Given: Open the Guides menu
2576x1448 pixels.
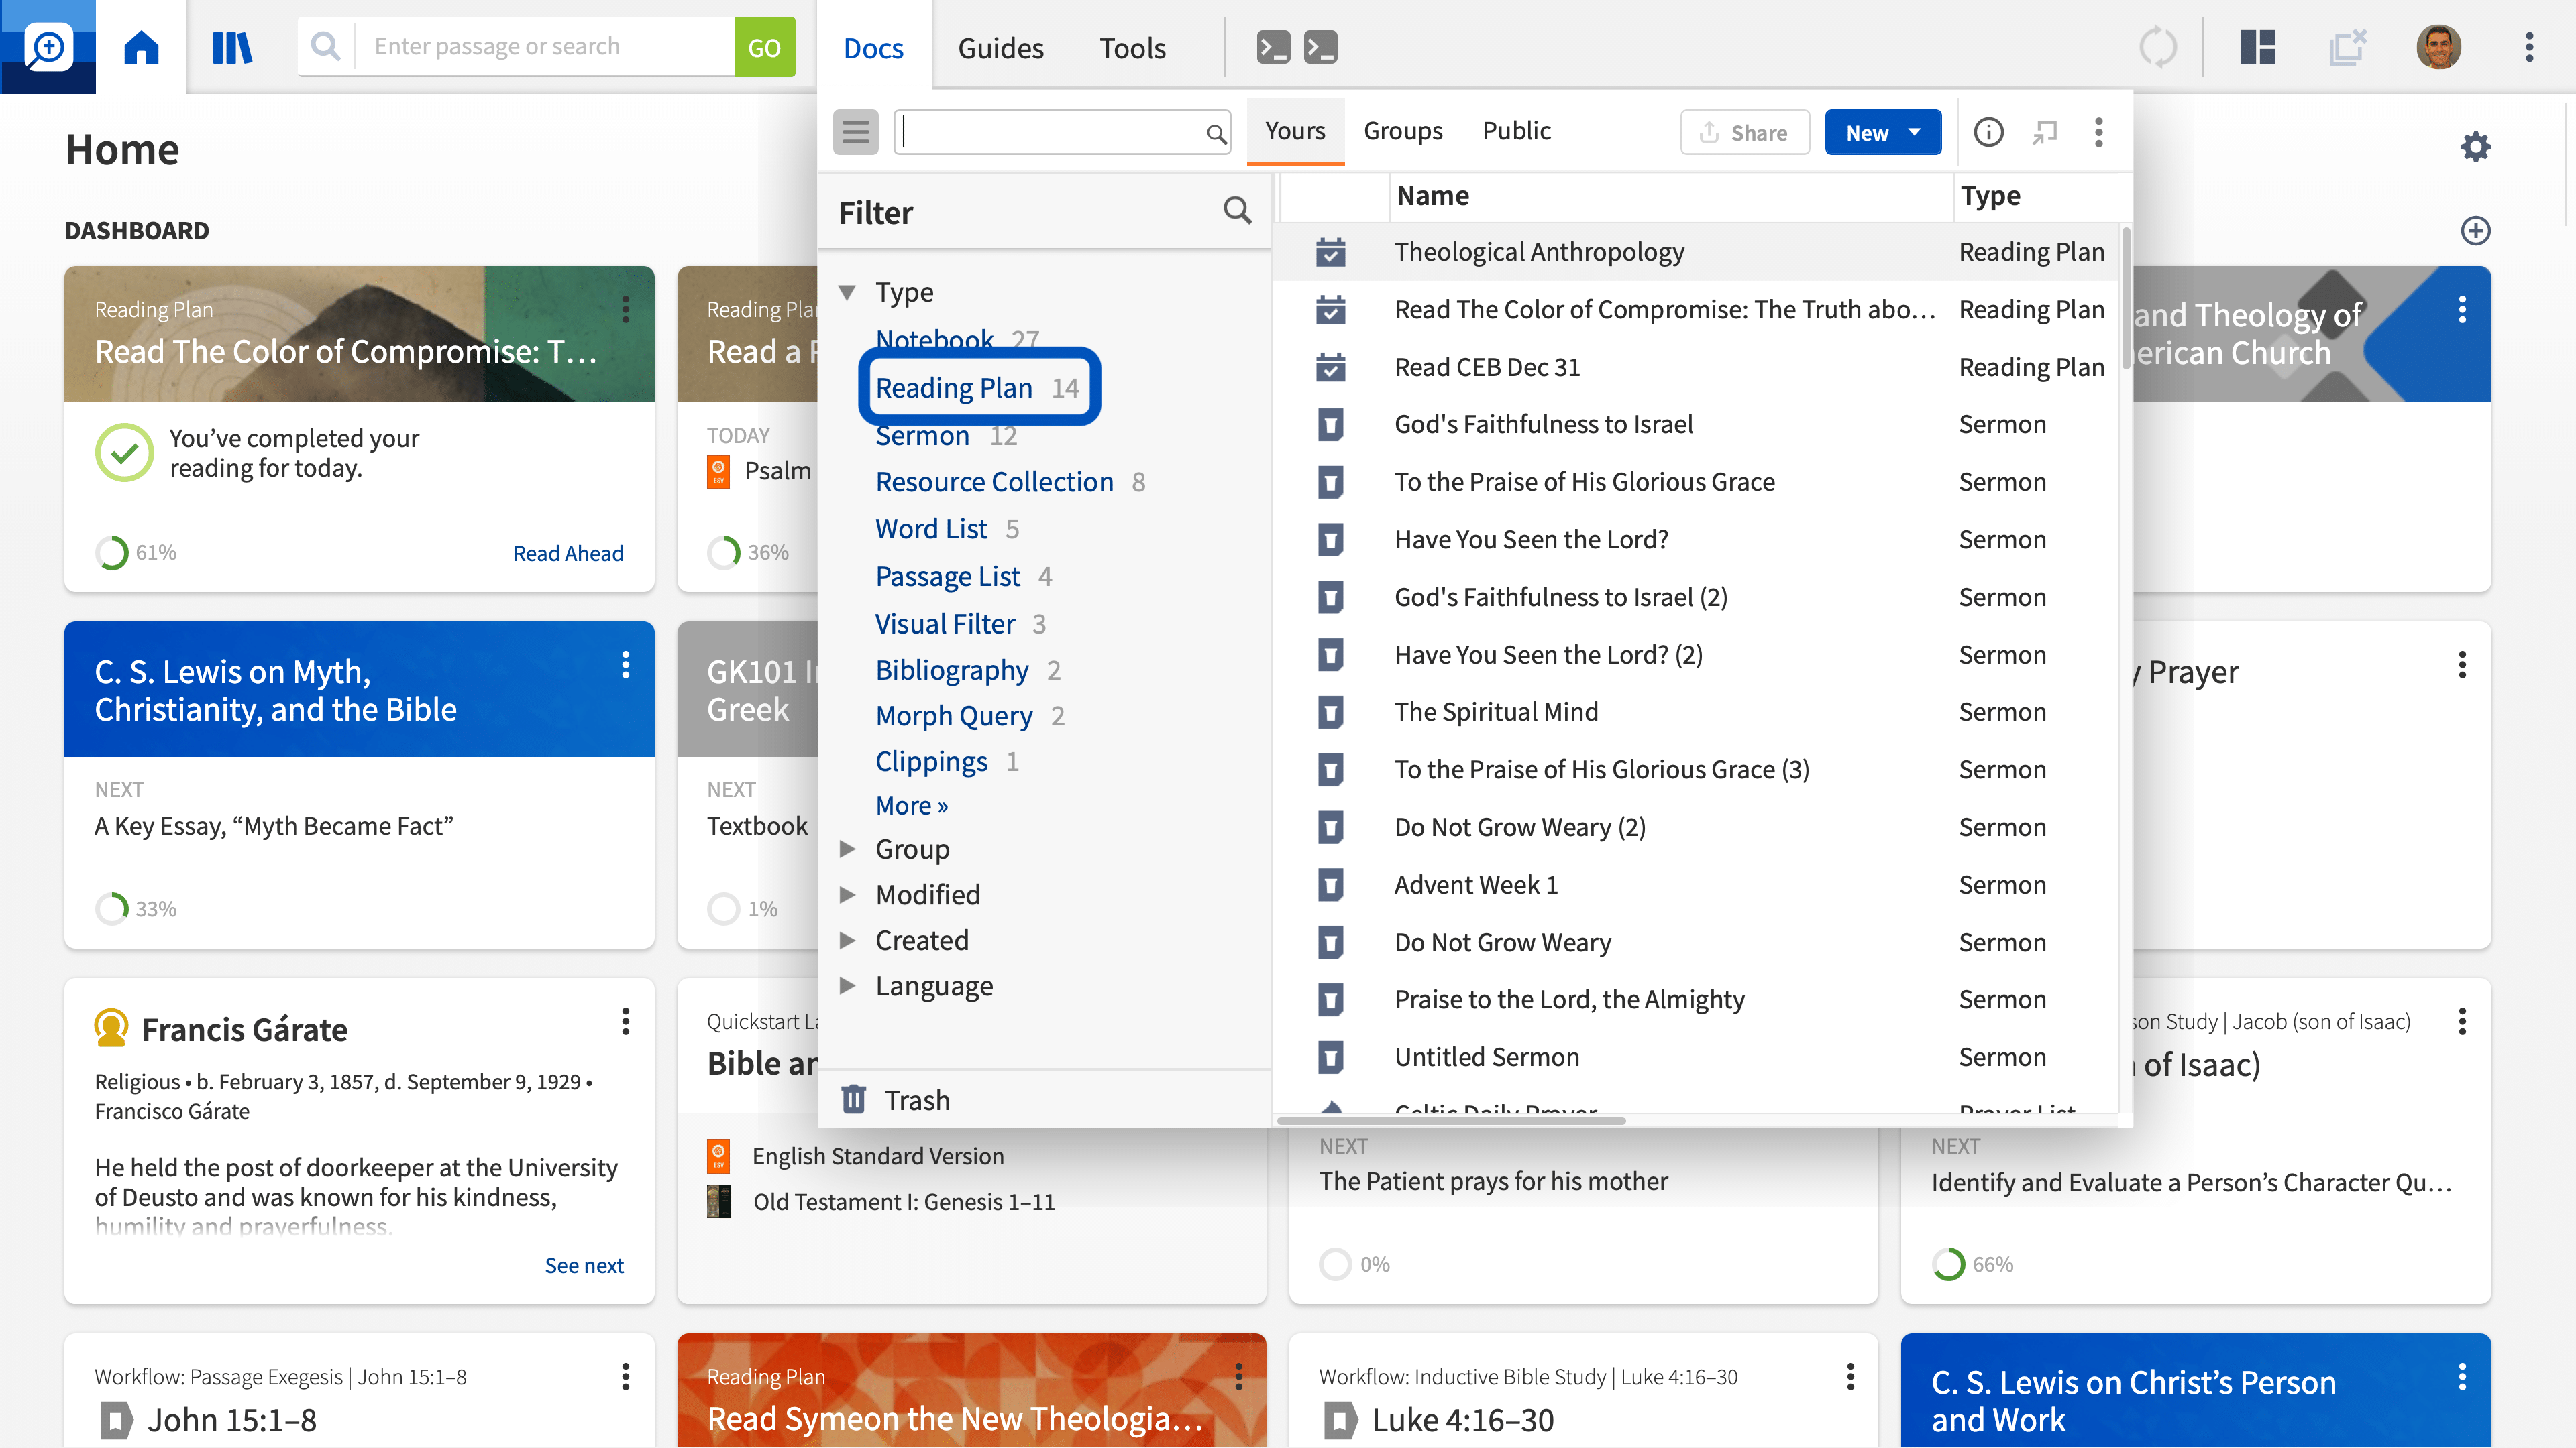Looking at the screenshot, I should click(1000, 47).
